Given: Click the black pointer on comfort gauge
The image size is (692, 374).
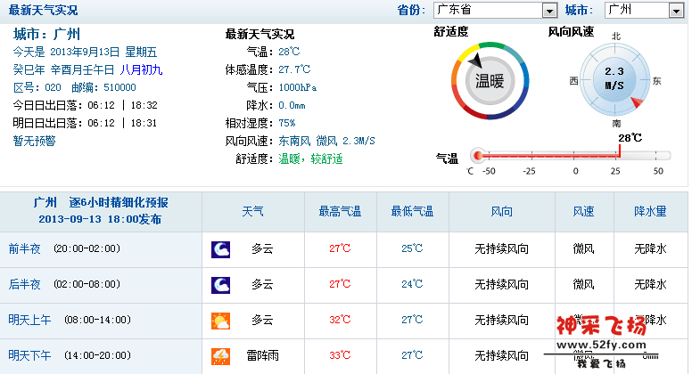Looking at the screenshot, I should (474, 61).
